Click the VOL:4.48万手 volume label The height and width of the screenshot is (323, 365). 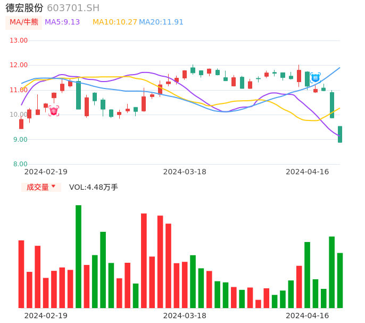coord(94,187)
